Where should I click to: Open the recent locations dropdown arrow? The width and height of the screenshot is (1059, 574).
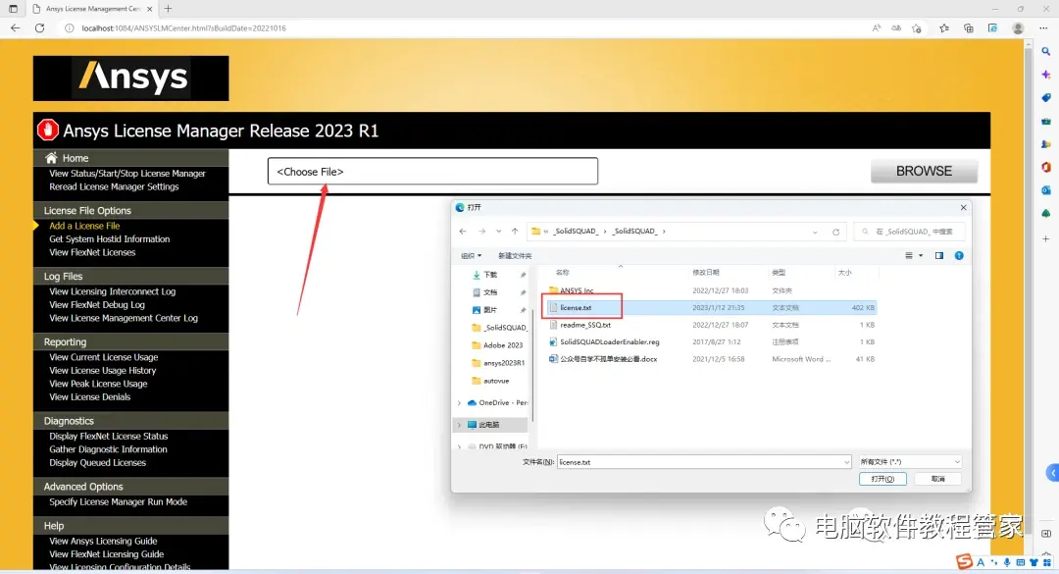pos(498,232)
